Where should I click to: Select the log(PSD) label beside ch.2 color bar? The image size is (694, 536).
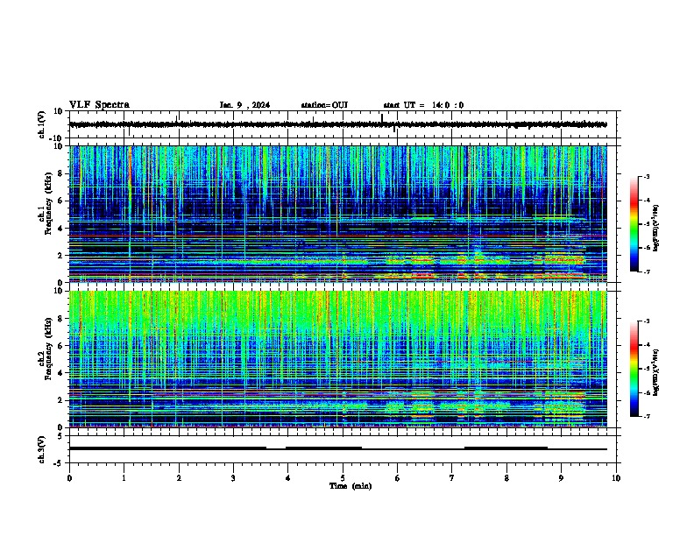pos(656,372)
